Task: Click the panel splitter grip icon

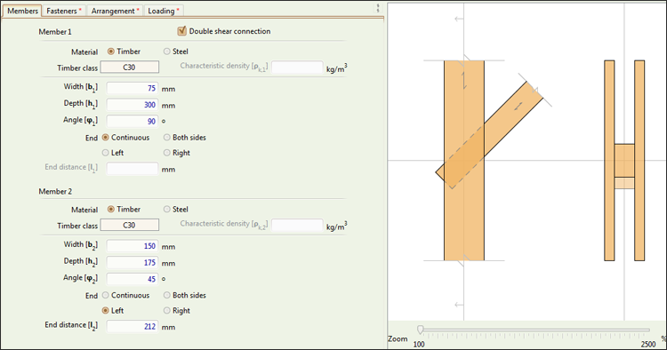Action: (378, 8)
